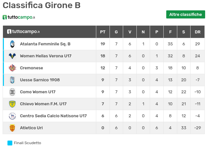This screenshot has width=210, height=149.
Task: Select the Cremonese team name
Action: [31, 68]
